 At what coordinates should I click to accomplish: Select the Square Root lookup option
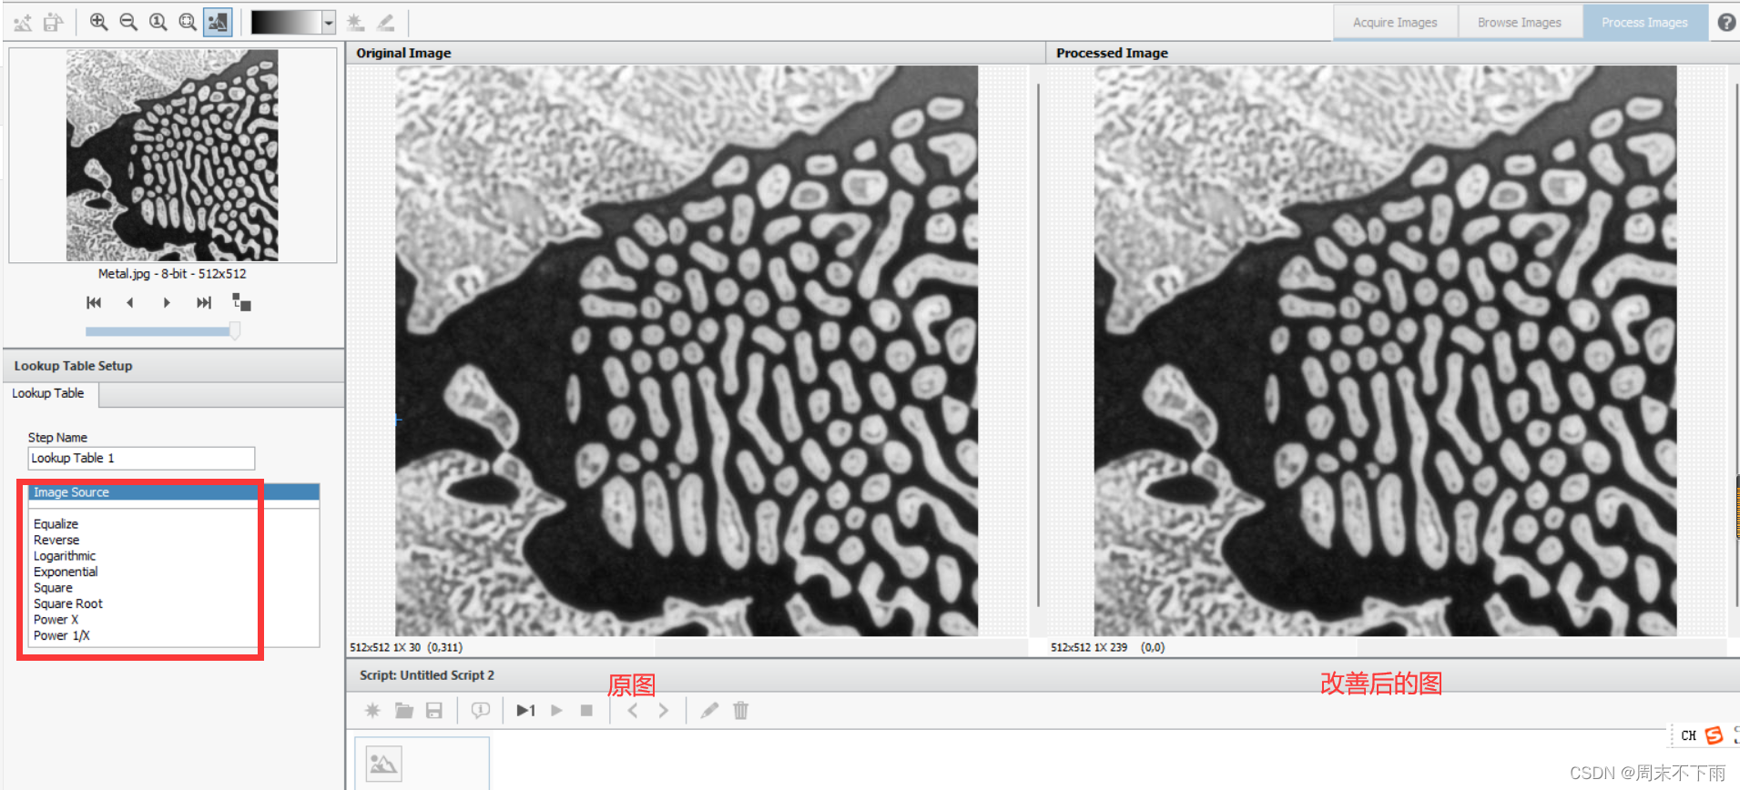pos(68,603)
